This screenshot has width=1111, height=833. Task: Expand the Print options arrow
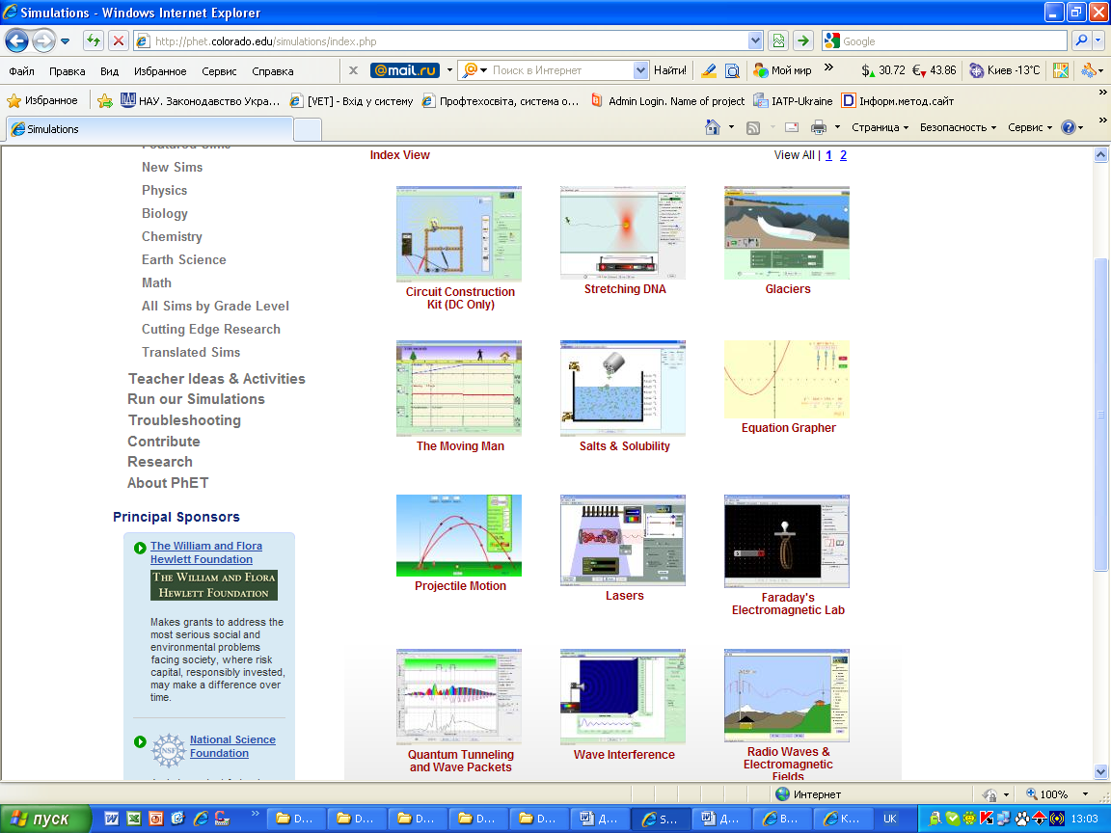click(837, 127)
